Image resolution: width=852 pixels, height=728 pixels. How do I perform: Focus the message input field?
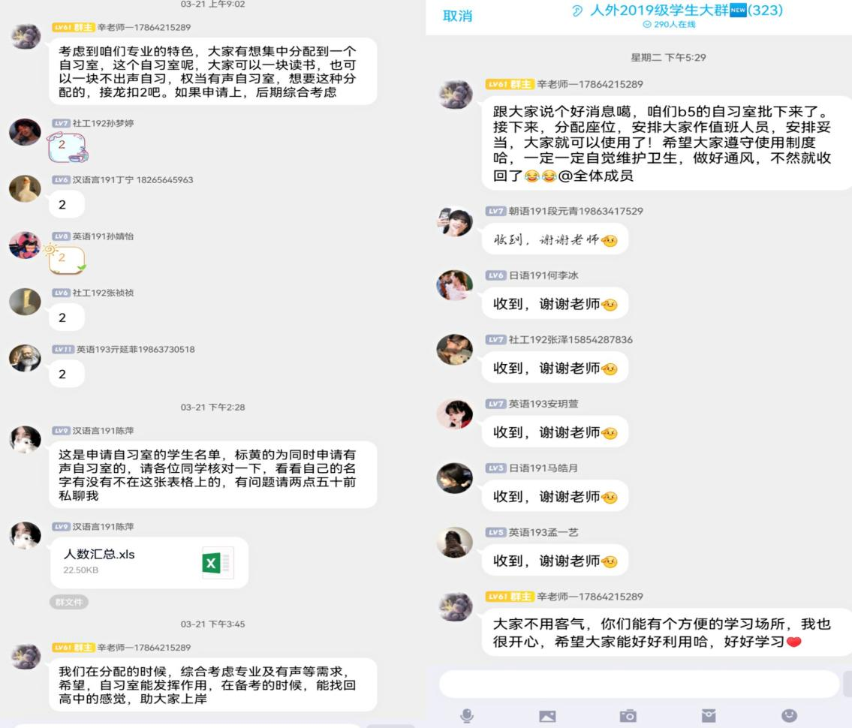click(639, 684)
